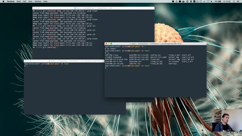
Task: Click os-release in the listing
Action: tap(174, 62)
